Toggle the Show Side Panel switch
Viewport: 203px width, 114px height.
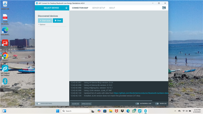point(38,104)
